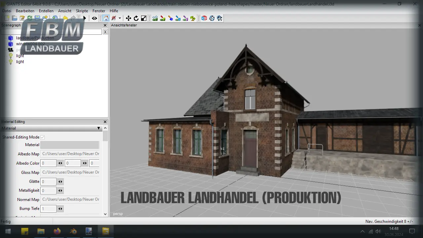
Task: Toggle the house navigation icon in the toolbar
Action: [106, 18]
